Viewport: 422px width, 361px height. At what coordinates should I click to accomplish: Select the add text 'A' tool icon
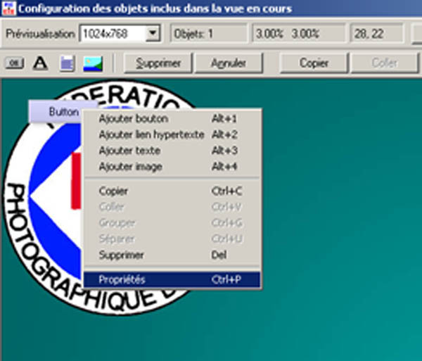click(40, 63)
